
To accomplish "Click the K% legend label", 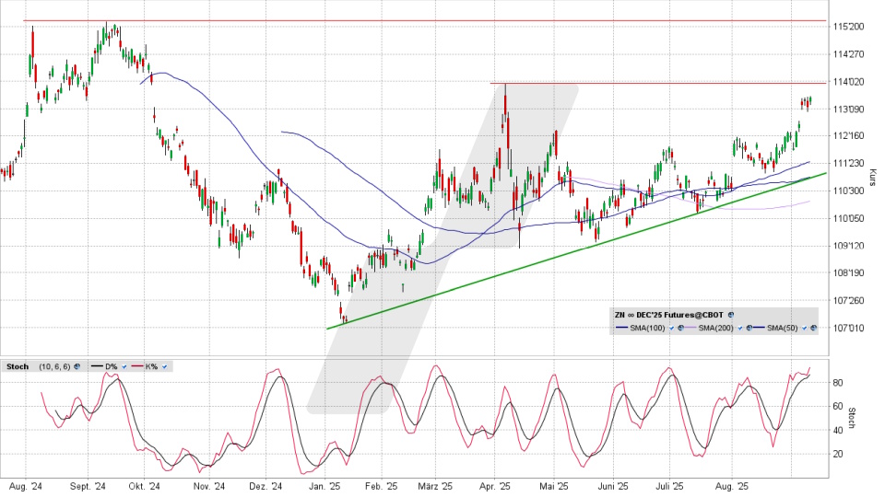I will tap(151, 366).
